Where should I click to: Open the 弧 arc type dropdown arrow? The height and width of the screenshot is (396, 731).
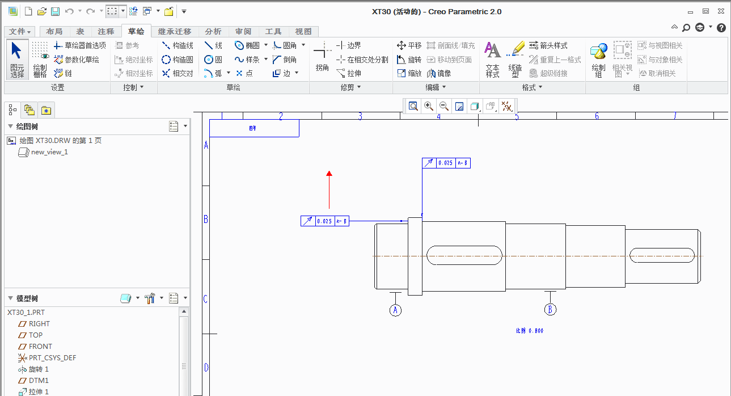click(x=229, y=73)
